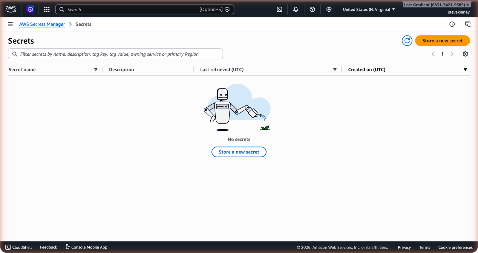478x253 pixels.
Task: Open the Privacy link
Action: 404,247
